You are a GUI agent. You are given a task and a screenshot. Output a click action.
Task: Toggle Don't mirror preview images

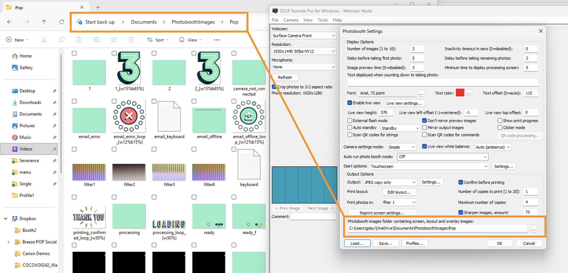click(425, 120)
